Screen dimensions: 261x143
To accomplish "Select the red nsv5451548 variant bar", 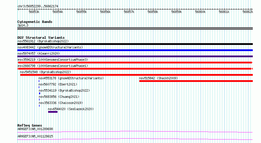I will point(136,75).
